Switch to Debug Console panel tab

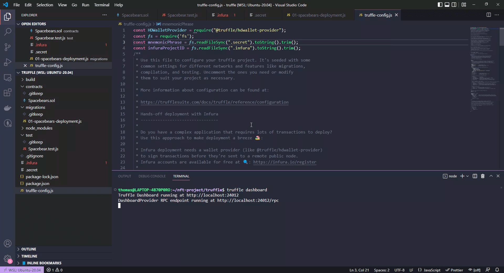152,176
